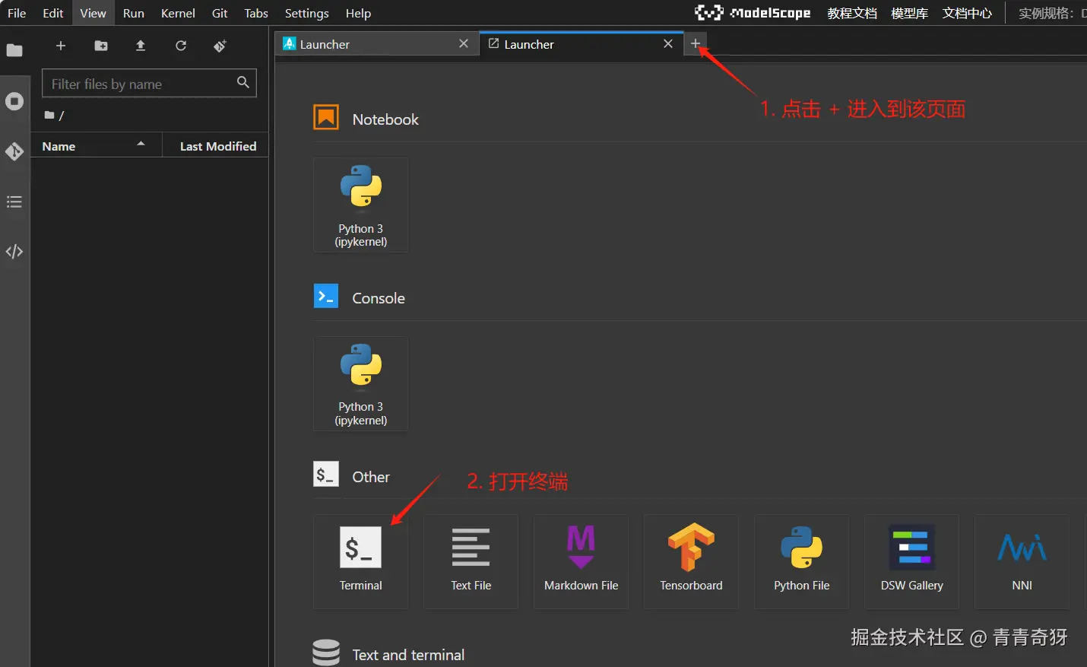Click the 实例规格 label
The image size is (1087, 667).
(x=1046, y=13)
